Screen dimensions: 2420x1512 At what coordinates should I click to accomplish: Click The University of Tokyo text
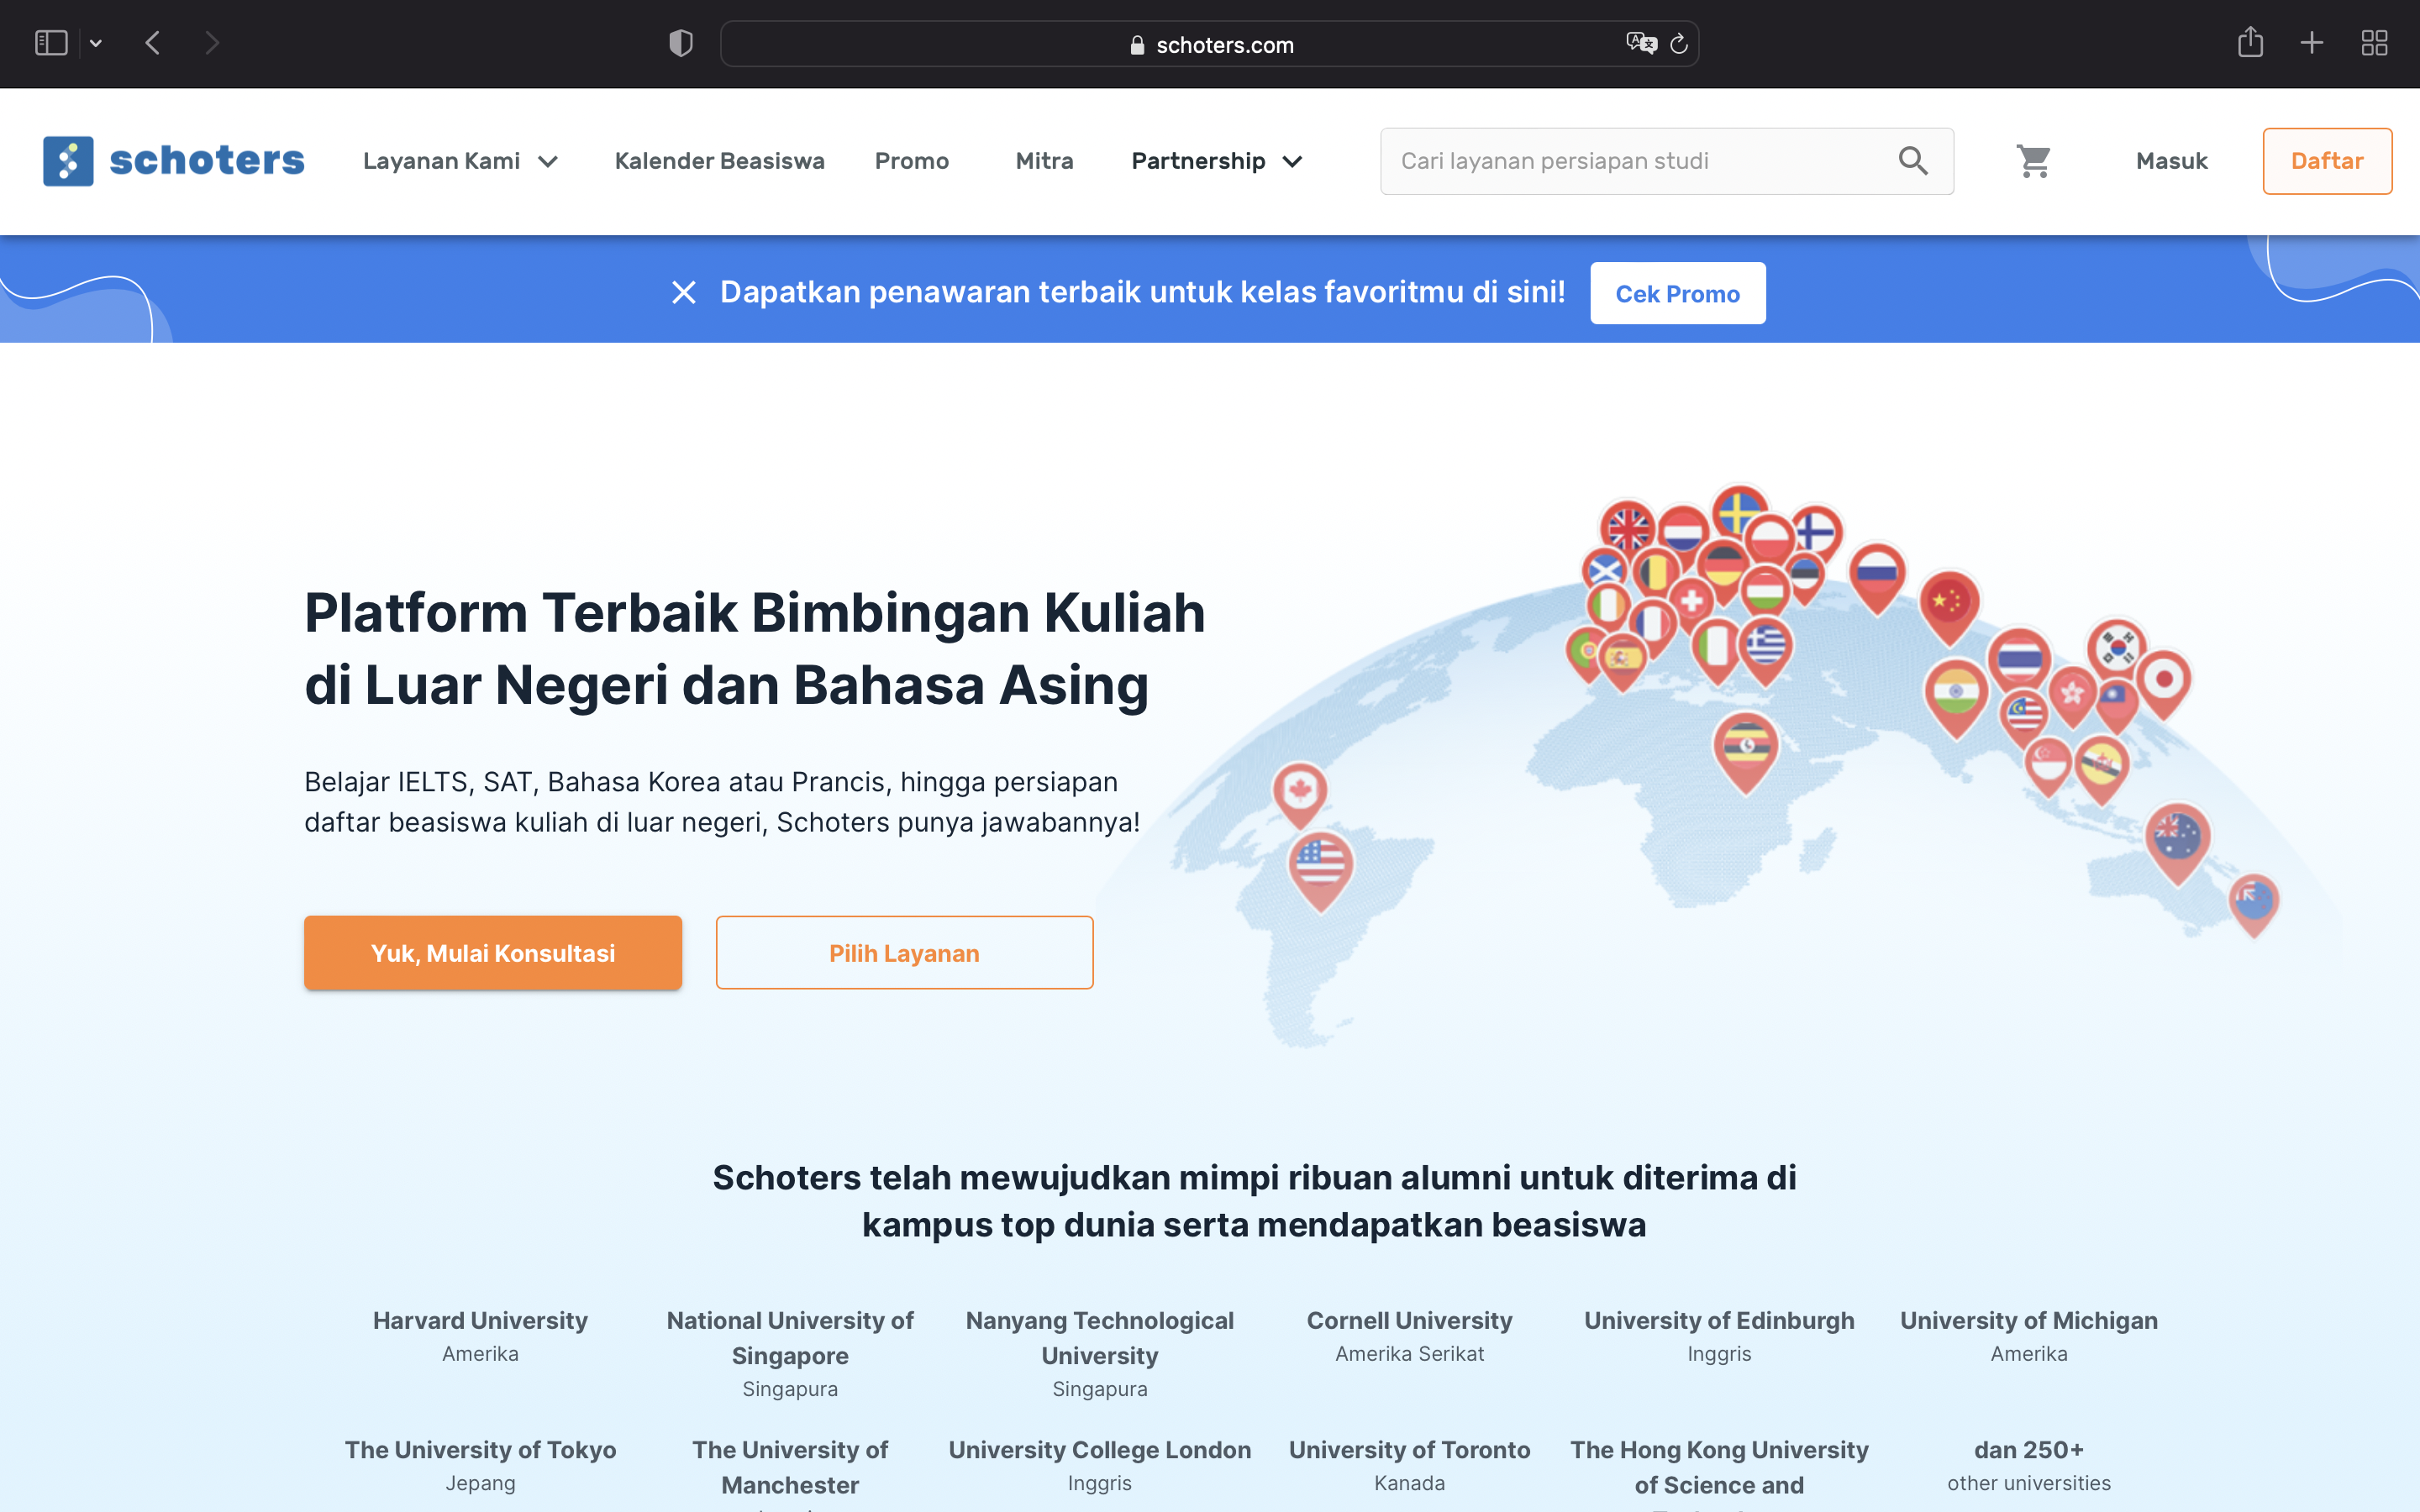coord(480,1449)
